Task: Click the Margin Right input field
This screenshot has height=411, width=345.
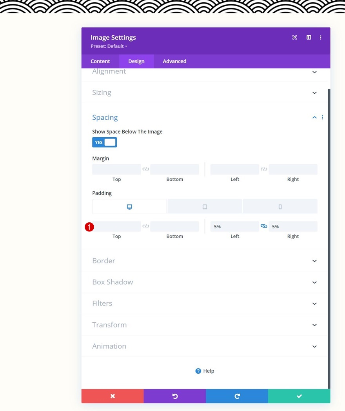Action: coord(293,169)
